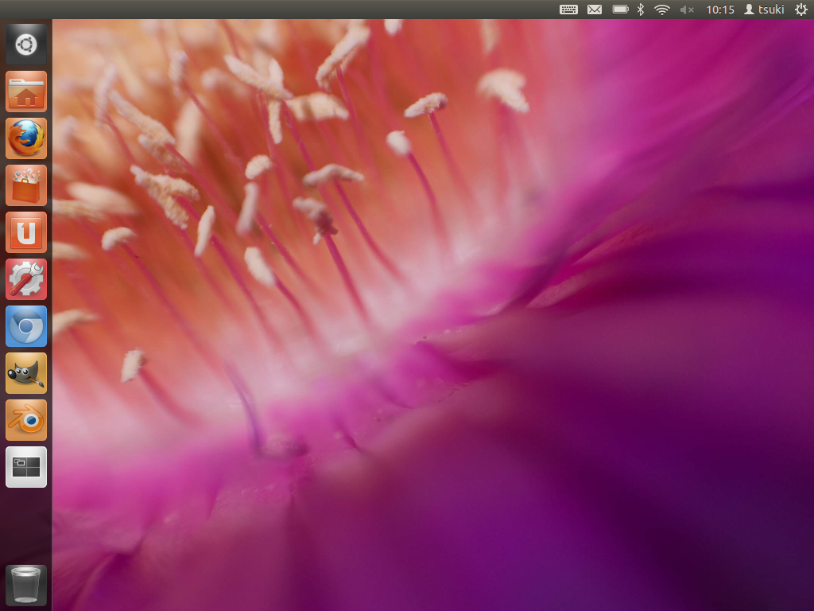Launch Blender from the launcher
This screenshot has height=611, width=814.
coord(26,420)
